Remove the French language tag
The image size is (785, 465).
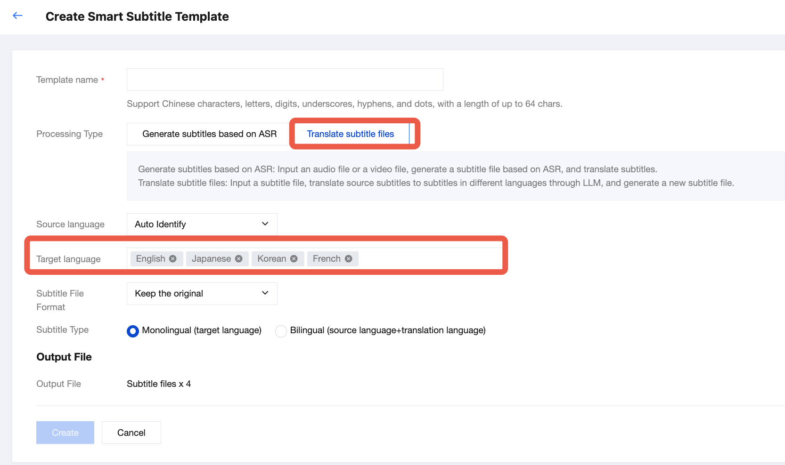coord(349,259)
